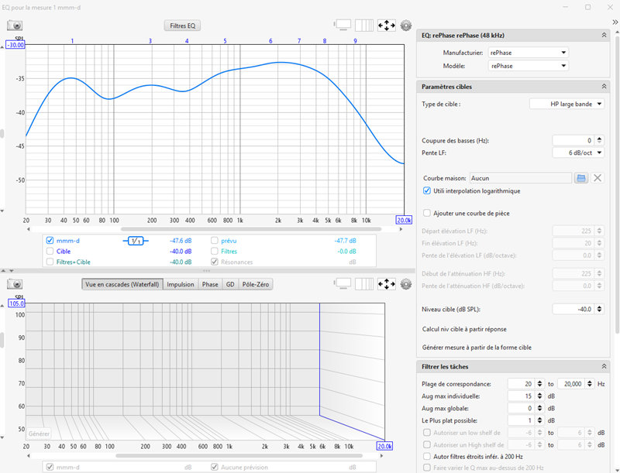Collapse the EQ: rePhase section
Screen dimensions: 620x473
coord(604,35)
